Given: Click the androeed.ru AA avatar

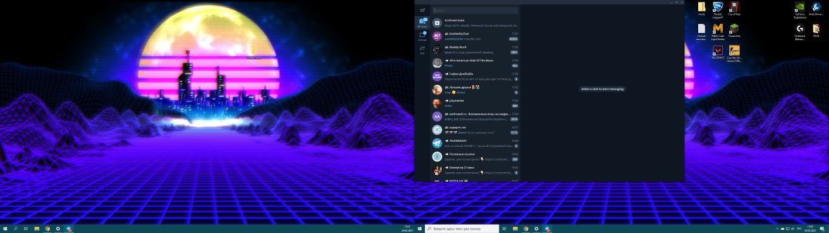Looking at the screenshot, I should (437, 116).
